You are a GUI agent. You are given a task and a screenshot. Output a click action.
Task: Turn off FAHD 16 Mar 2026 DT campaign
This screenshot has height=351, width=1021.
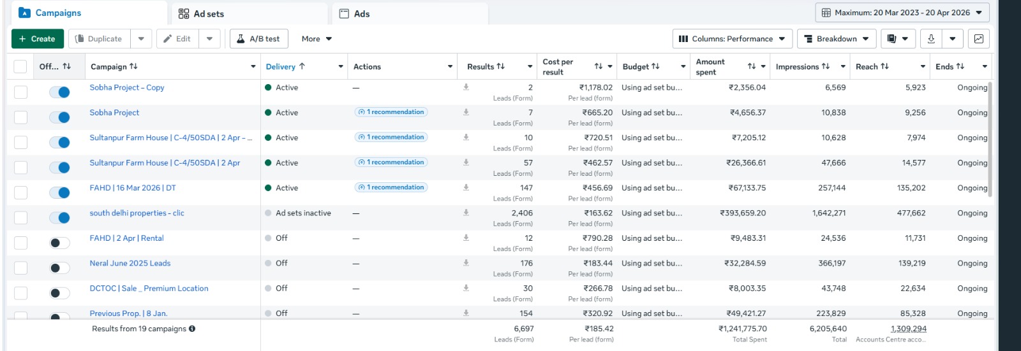pos(59,193)
